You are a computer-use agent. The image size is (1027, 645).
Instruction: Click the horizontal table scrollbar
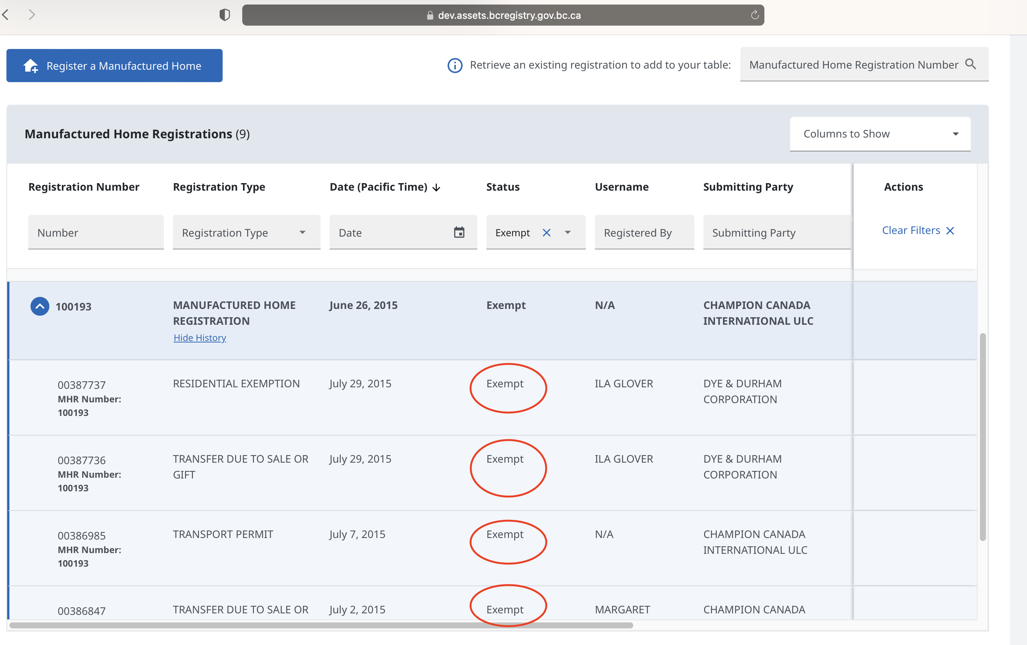click(321, 625)
